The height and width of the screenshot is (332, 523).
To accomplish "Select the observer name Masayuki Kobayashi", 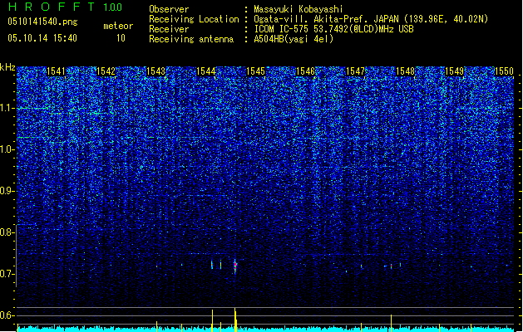I will [x=299, y=9].
